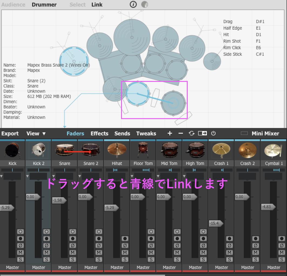Select the Hihat channel thumbnail
The width and height of the screenshot is (287, 276).
(x=117, y=150)
